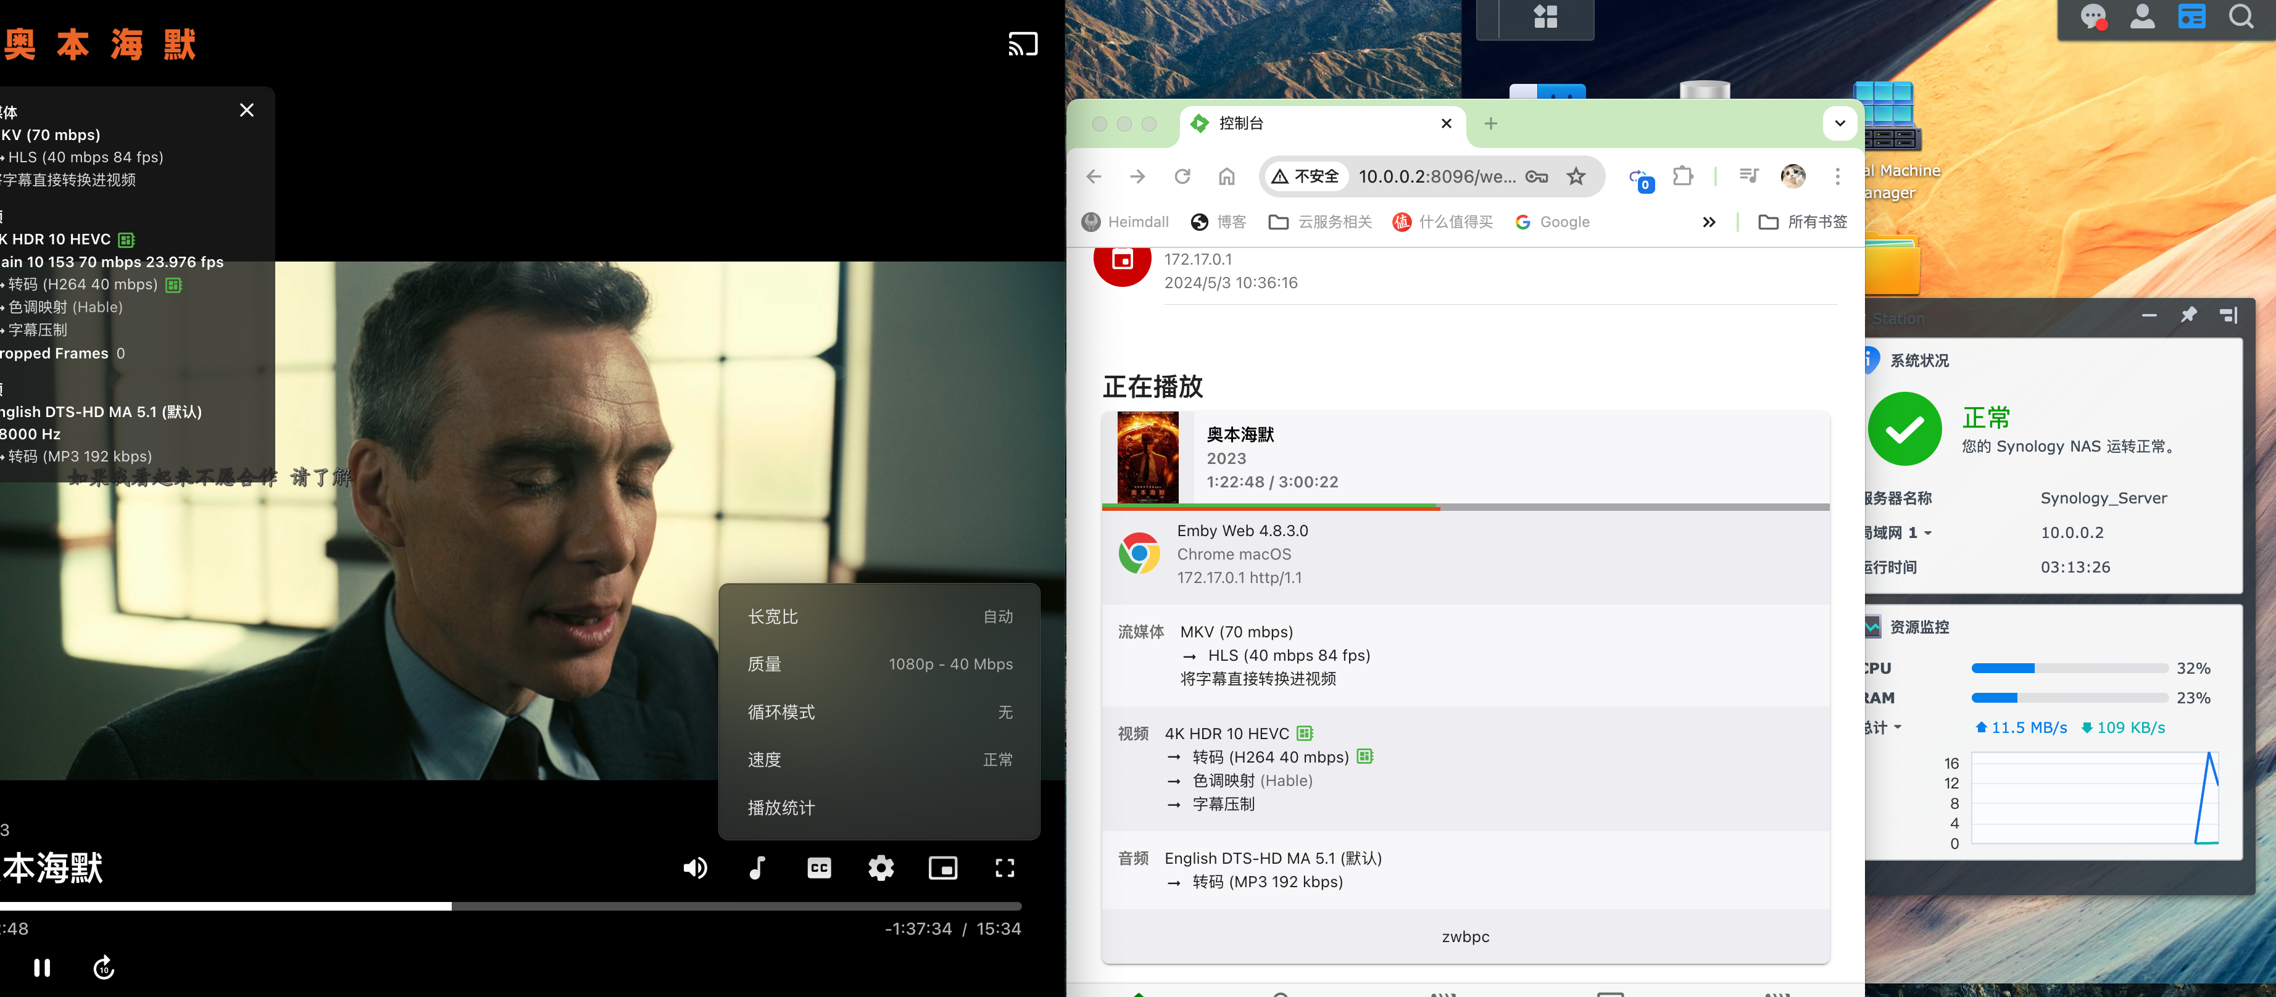Screen dimensions: 2276x997
Task: Open the 云服务相关 bookmark folder
Action: pyautogui.click(x=1320, y=223)
